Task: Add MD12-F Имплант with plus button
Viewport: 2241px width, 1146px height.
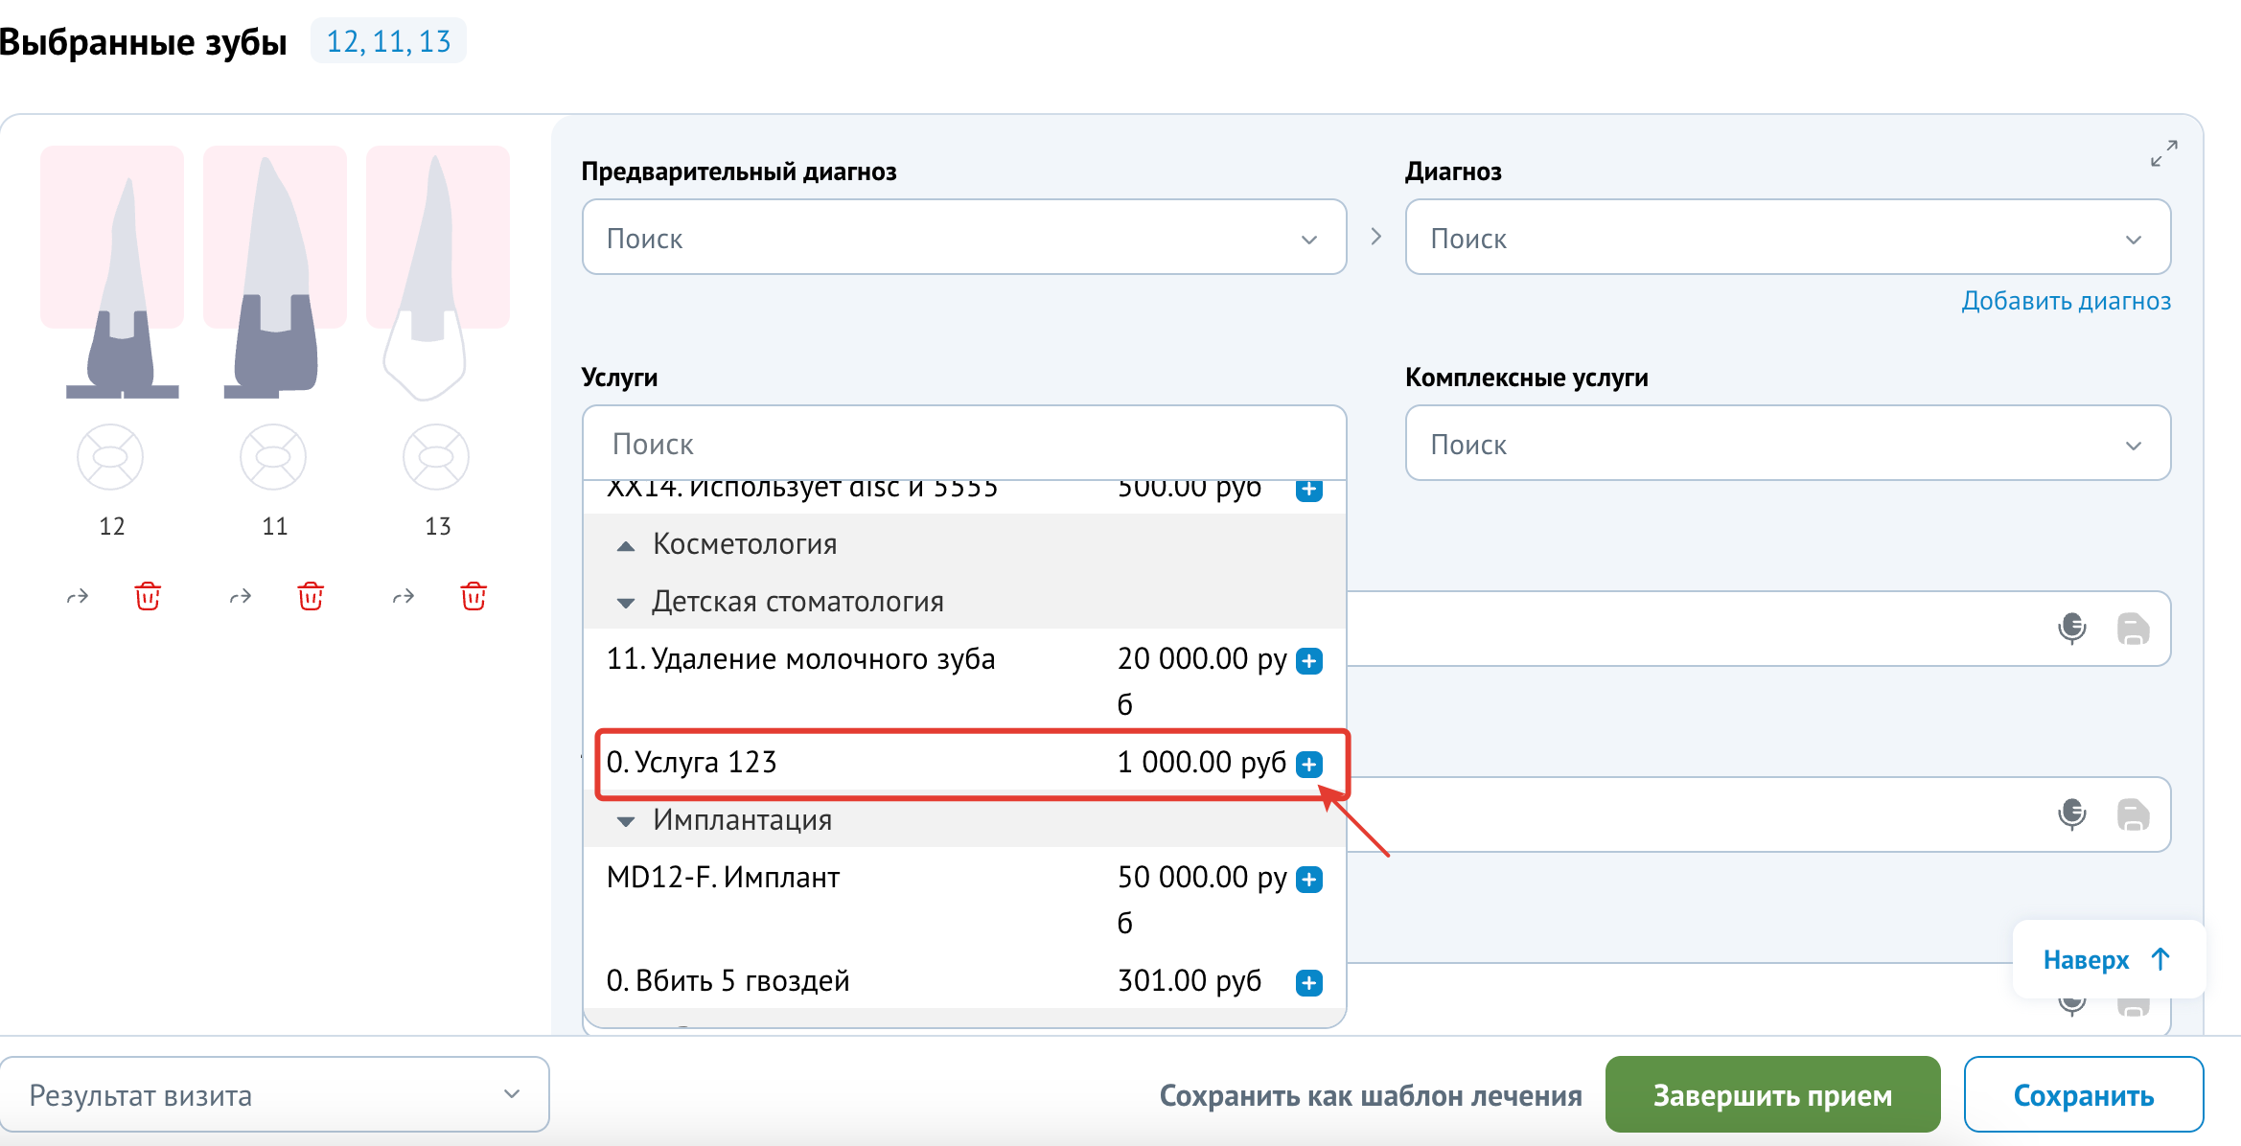Action: tap(1309, 879)
